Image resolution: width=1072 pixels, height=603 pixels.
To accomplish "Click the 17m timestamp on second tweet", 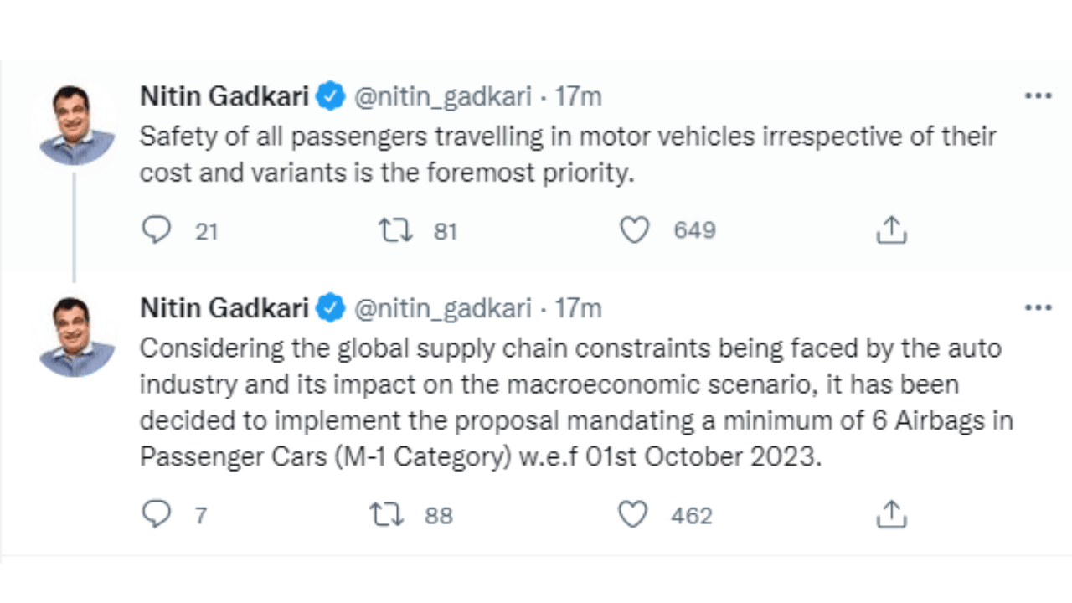I will pyautogui.click(x=578, y=308).
